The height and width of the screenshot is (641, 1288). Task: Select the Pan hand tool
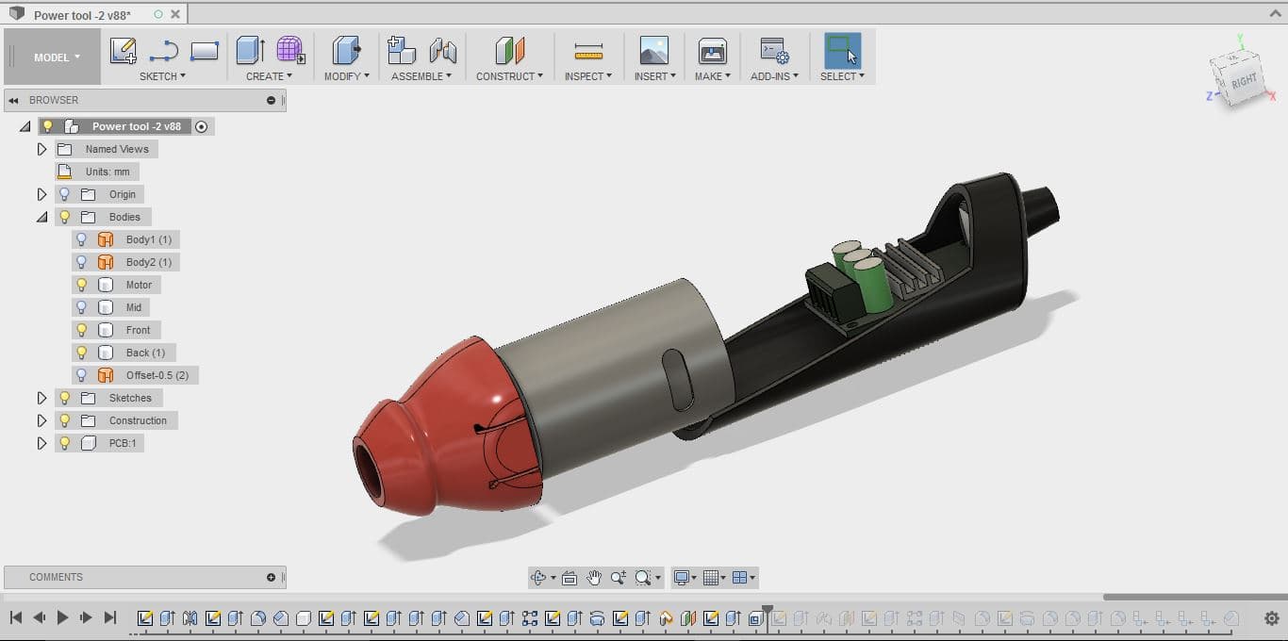point(594,578)
